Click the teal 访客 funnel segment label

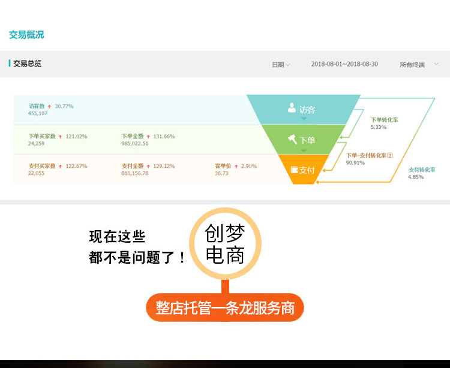click(307, 110)
